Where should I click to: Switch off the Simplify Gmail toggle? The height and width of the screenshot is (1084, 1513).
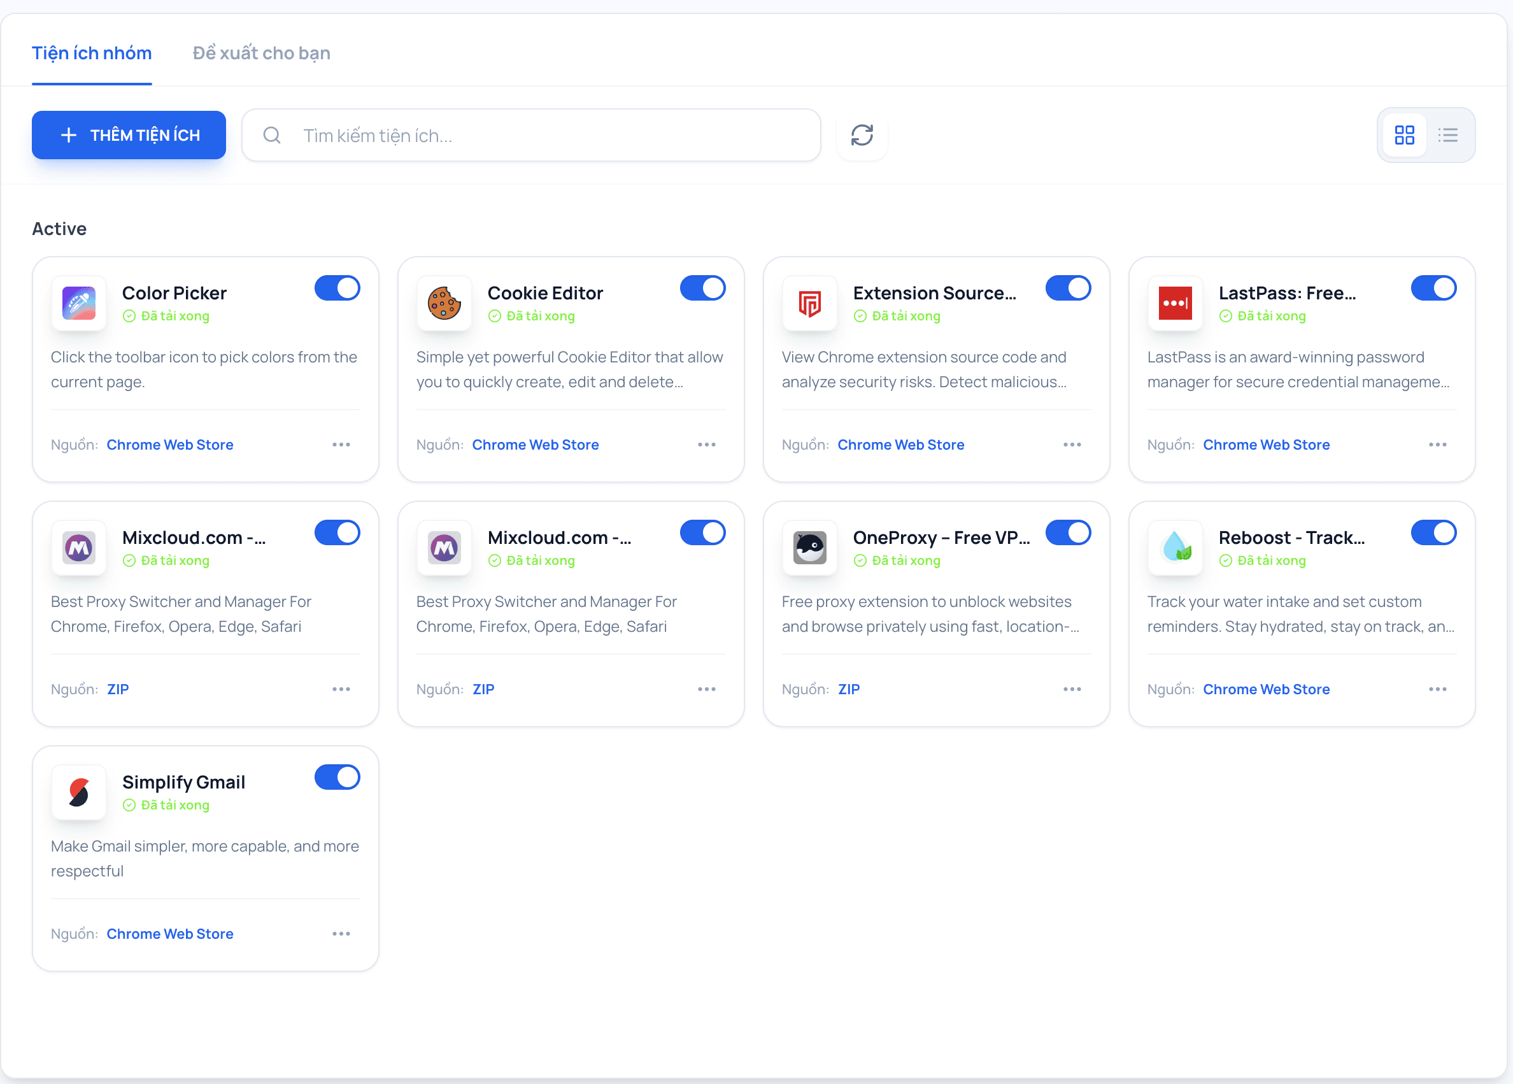click(337, 778)
